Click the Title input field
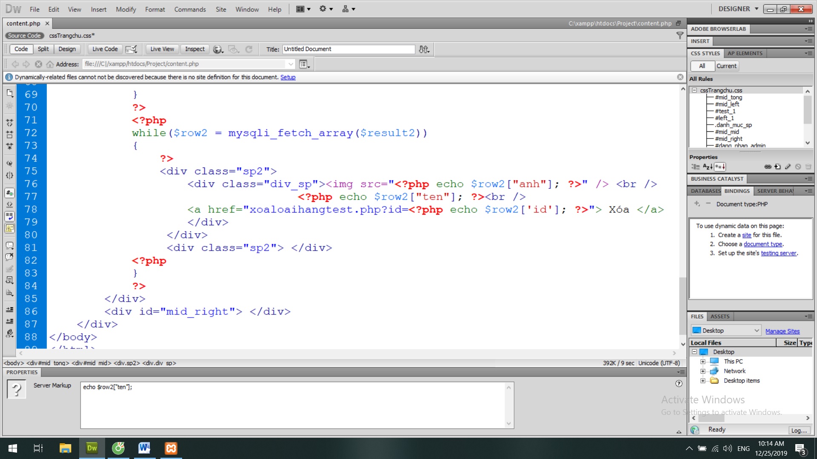This screenshot has height=459, width=817. point(348,49)
